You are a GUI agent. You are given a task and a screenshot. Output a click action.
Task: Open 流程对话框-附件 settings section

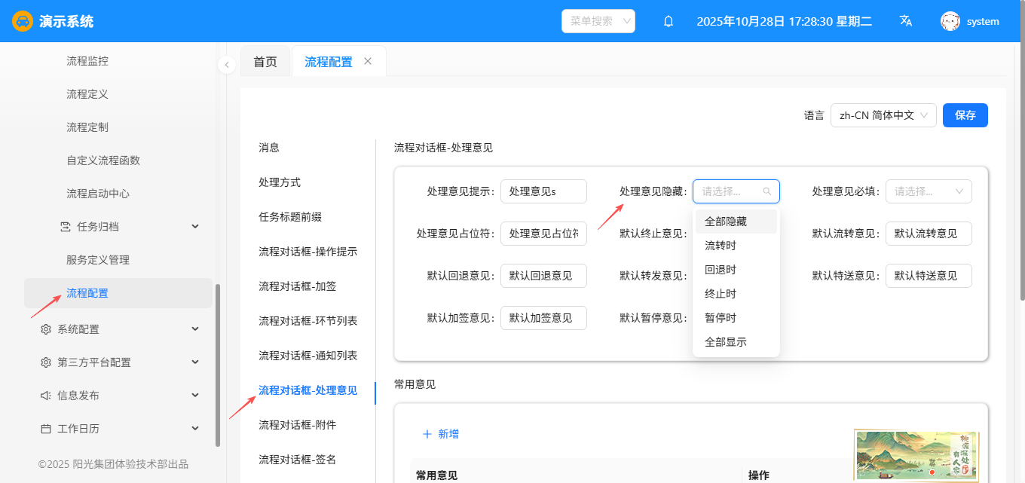coord(298,425)
